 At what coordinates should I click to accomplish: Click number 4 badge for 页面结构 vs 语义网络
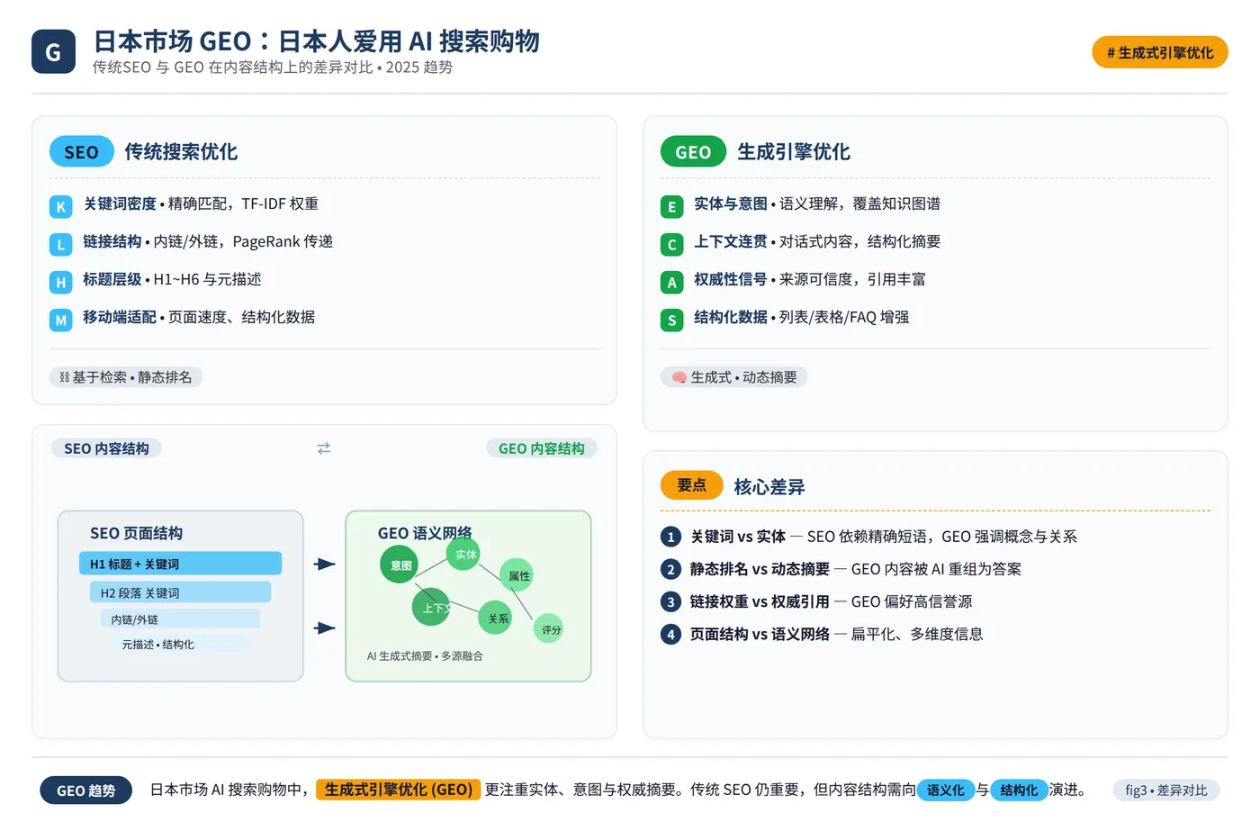point(670,635)
